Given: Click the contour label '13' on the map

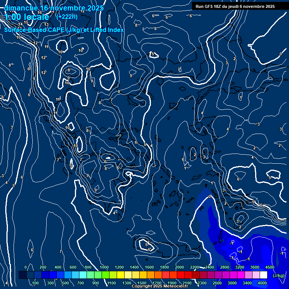Looking at the screenshot, I should tap(46, 24).
